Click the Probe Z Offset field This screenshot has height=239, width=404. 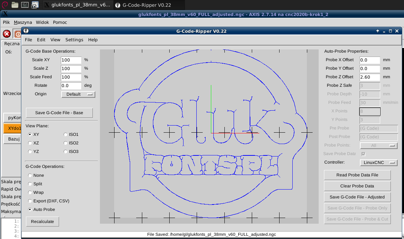[x=370, y=77]
